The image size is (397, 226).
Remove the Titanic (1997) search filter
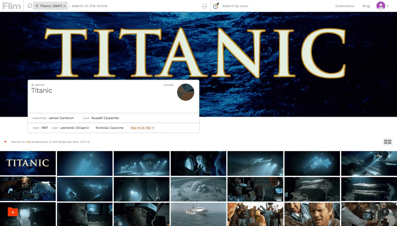point(65,6)
